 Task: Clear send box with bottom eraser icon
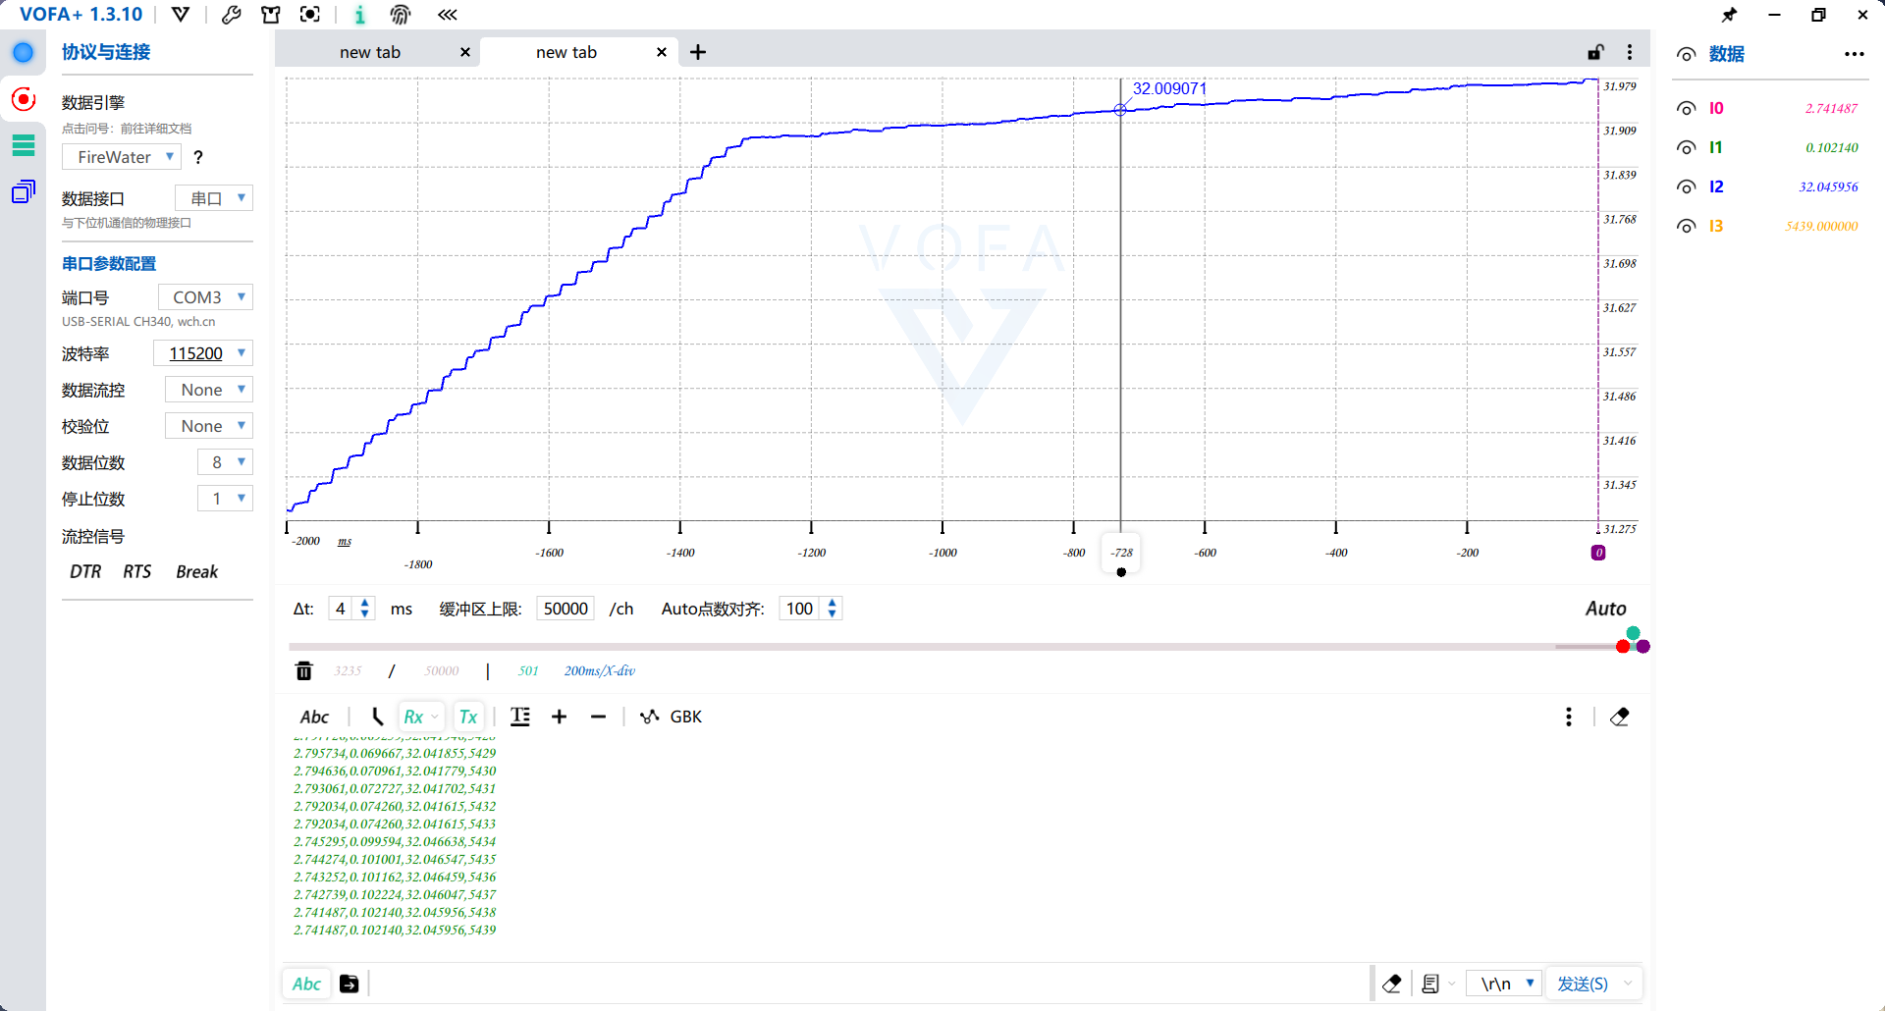(x=1391, y=984)
